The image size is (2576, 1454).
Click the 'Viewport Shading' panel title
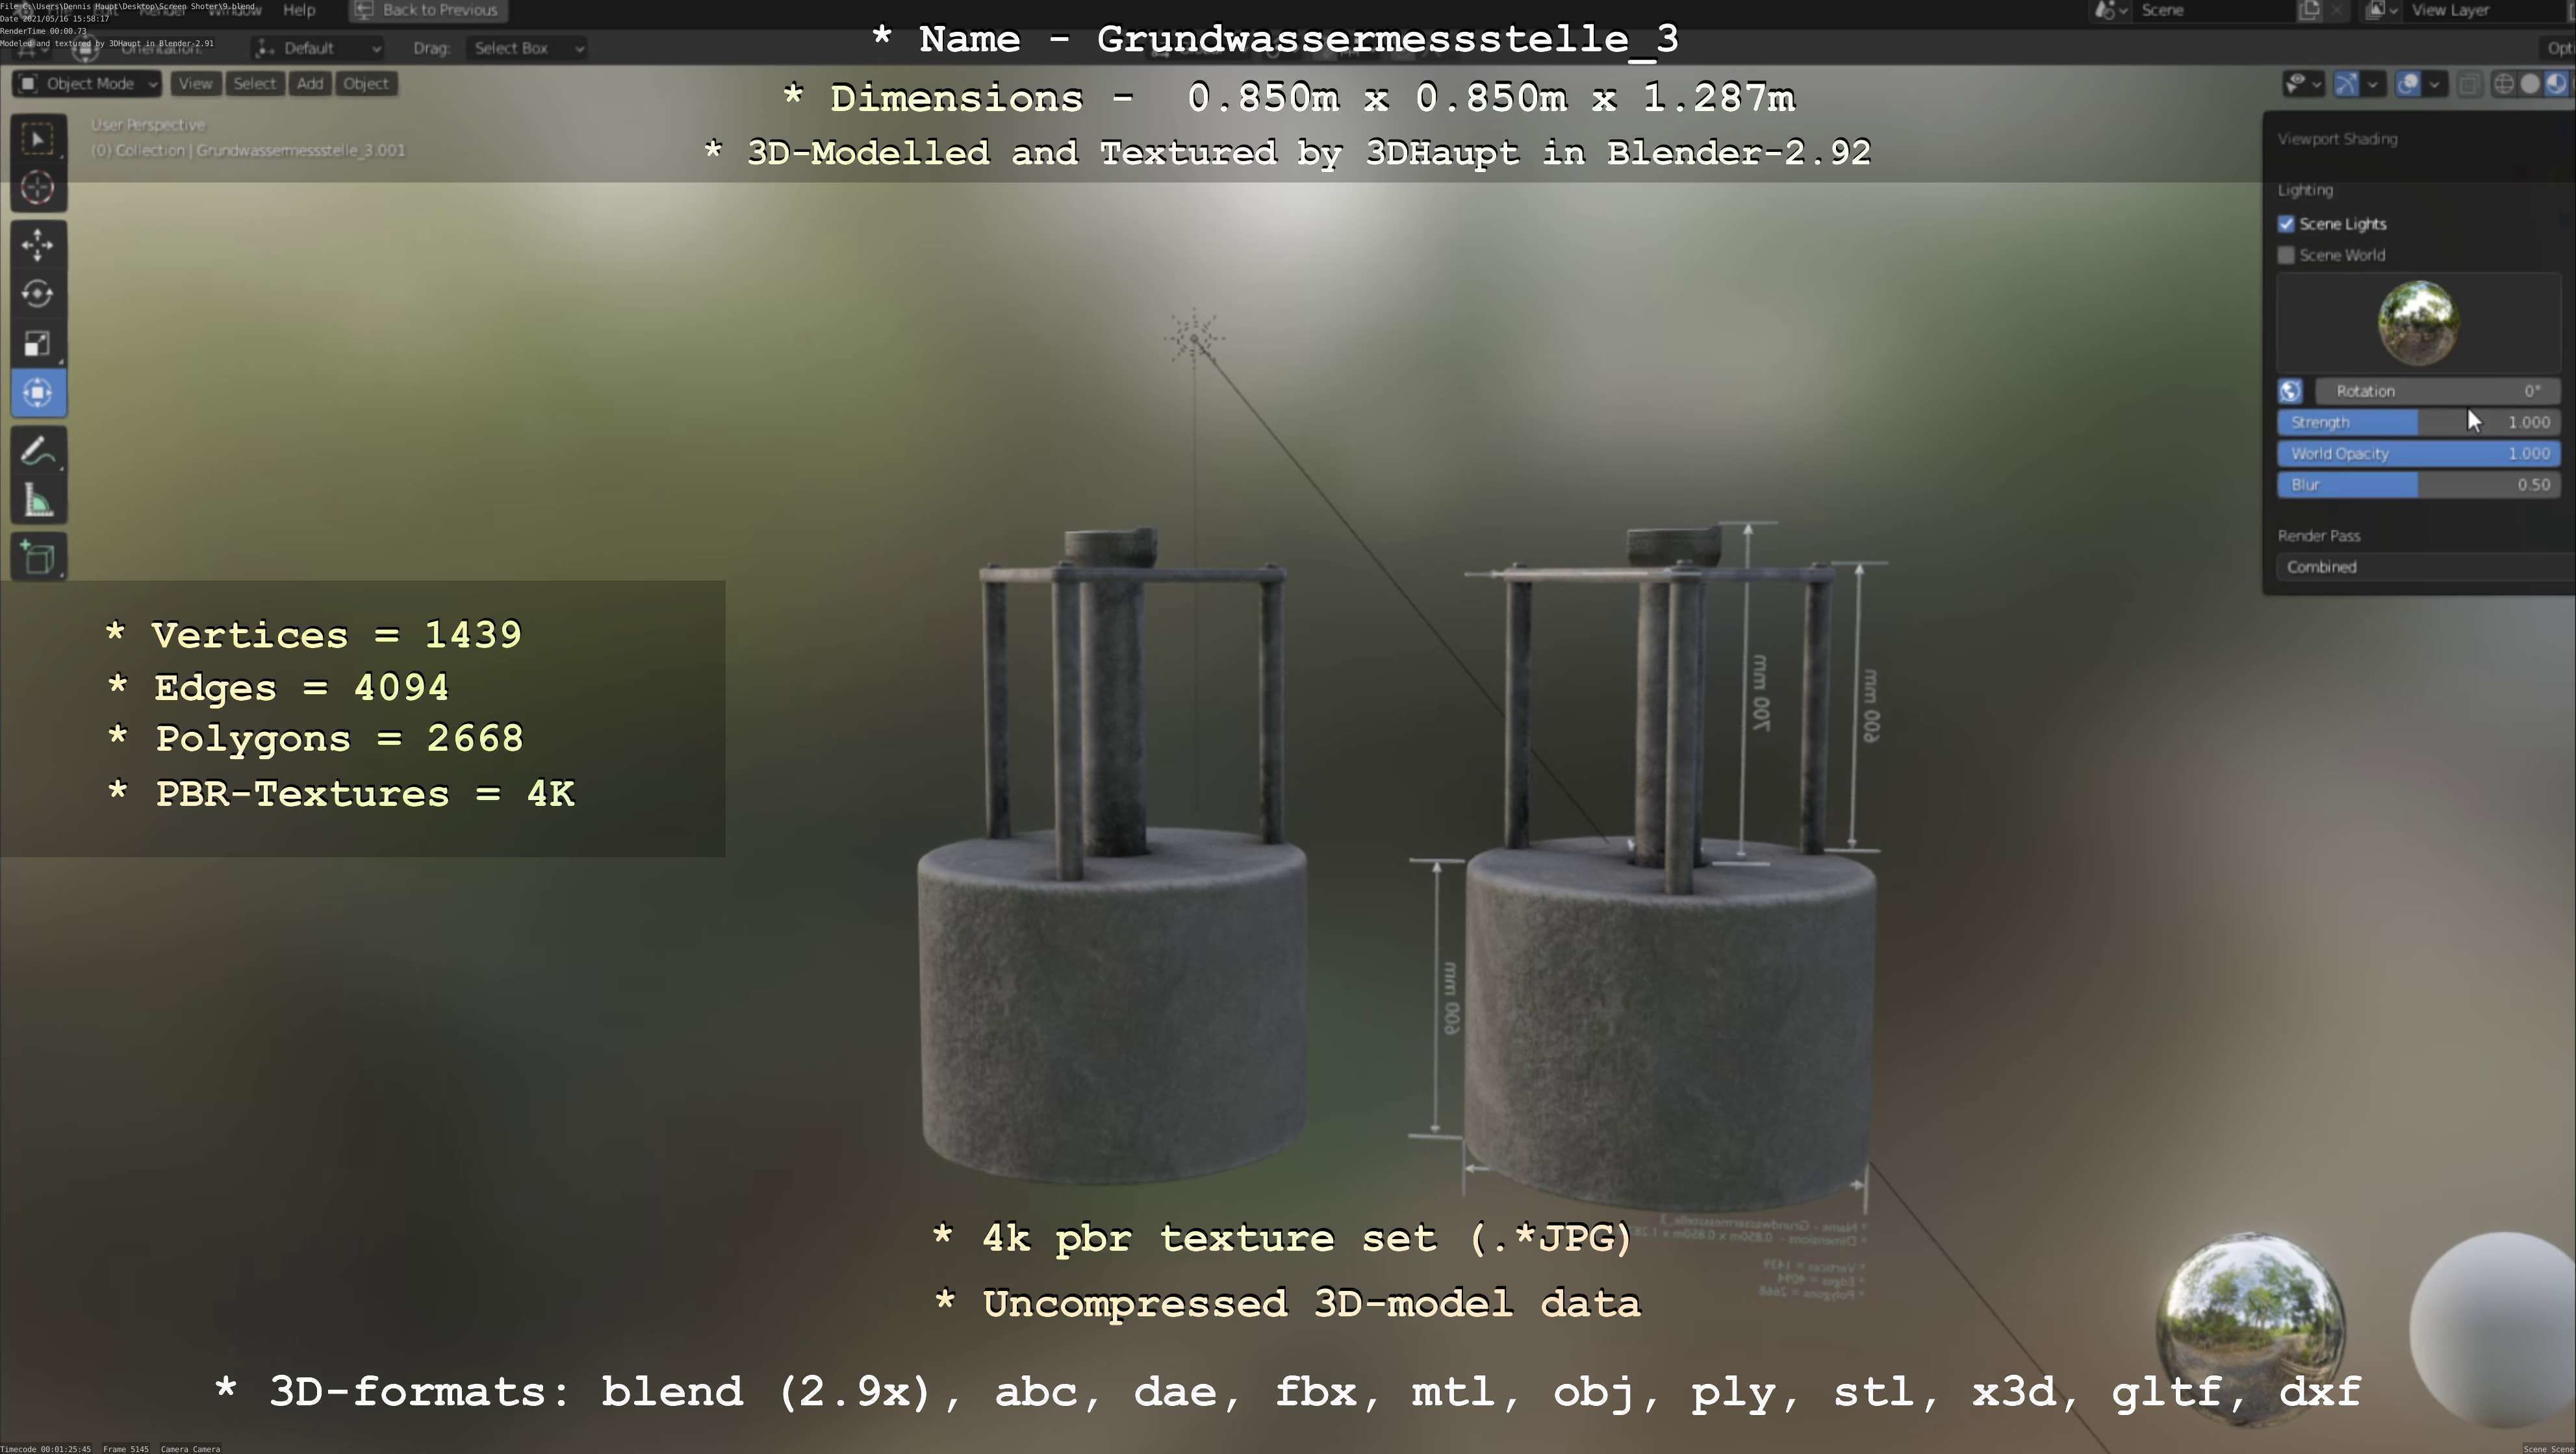[2337, 139]
